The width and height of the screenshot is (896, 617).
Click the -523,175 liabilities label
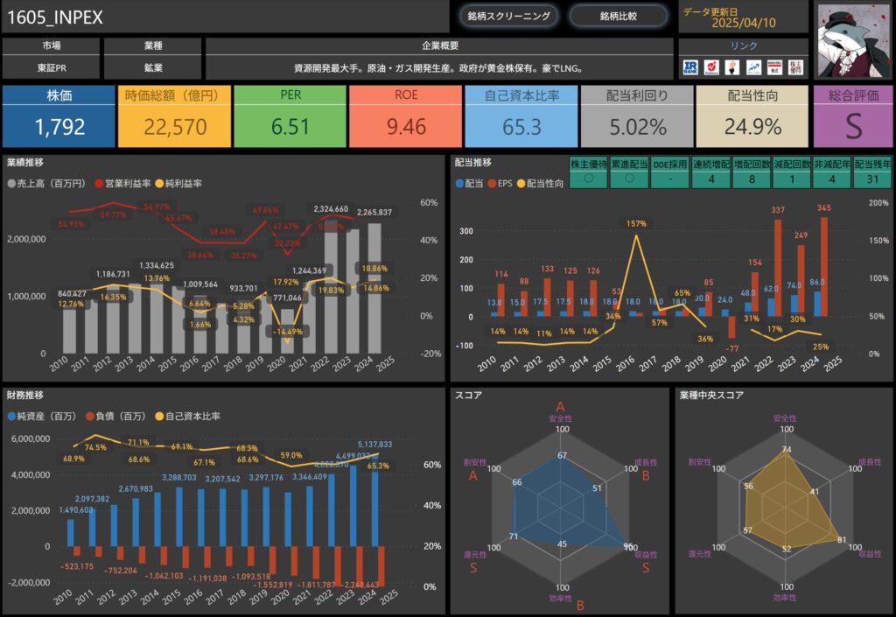pos(77,567)
